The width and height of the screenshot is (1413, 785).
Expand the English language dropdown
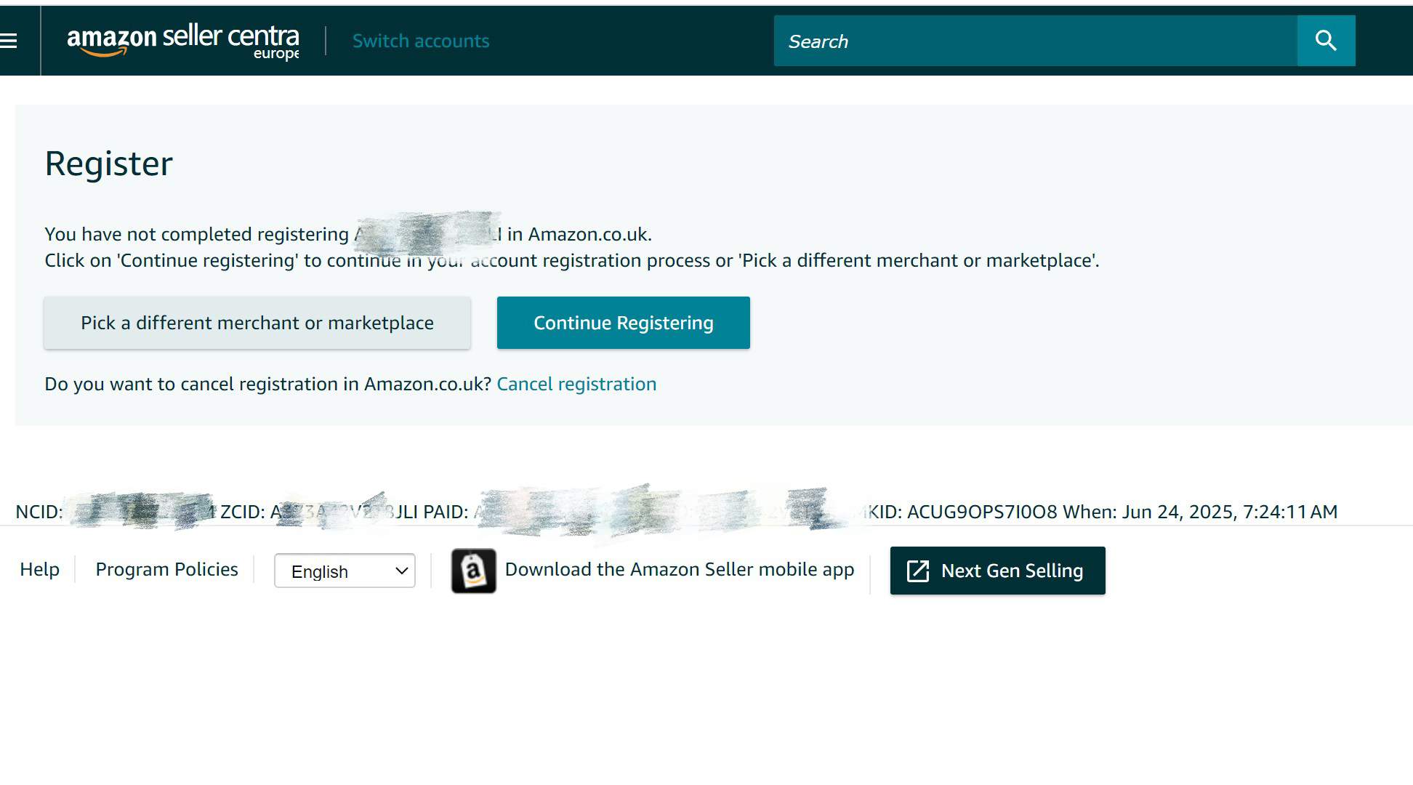(x=345, y=571)
